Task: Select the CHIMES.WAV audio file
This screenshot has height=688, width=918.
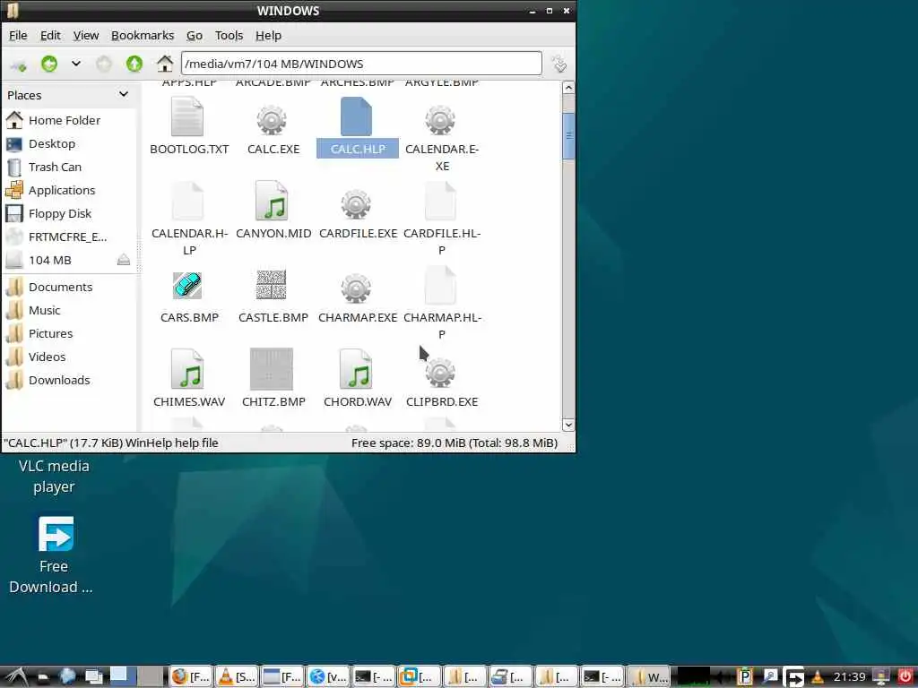Action: 187,370
